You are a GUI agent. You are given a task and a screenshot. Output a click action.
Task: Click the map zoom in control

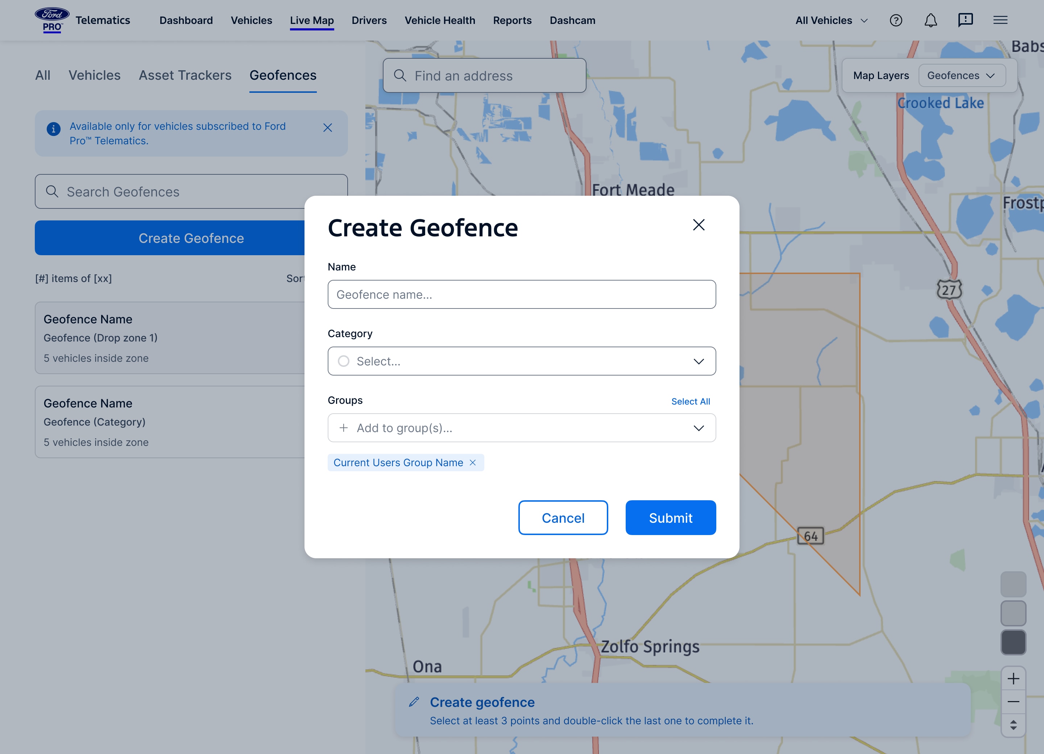(x=1013, y=678)
